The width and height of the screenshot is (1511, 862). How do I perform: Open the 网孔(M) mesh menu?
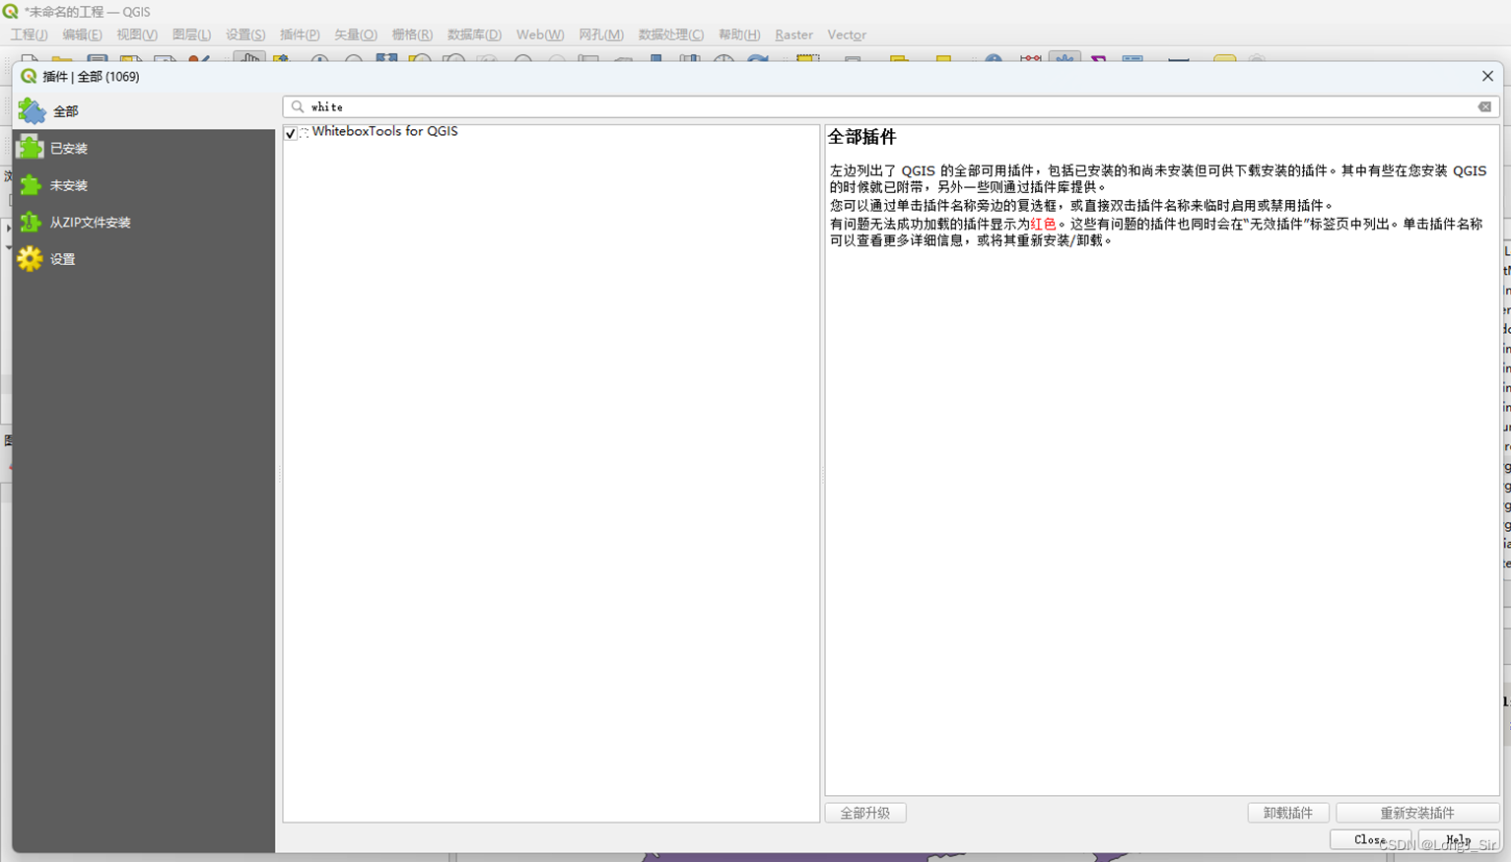(601, 34)
